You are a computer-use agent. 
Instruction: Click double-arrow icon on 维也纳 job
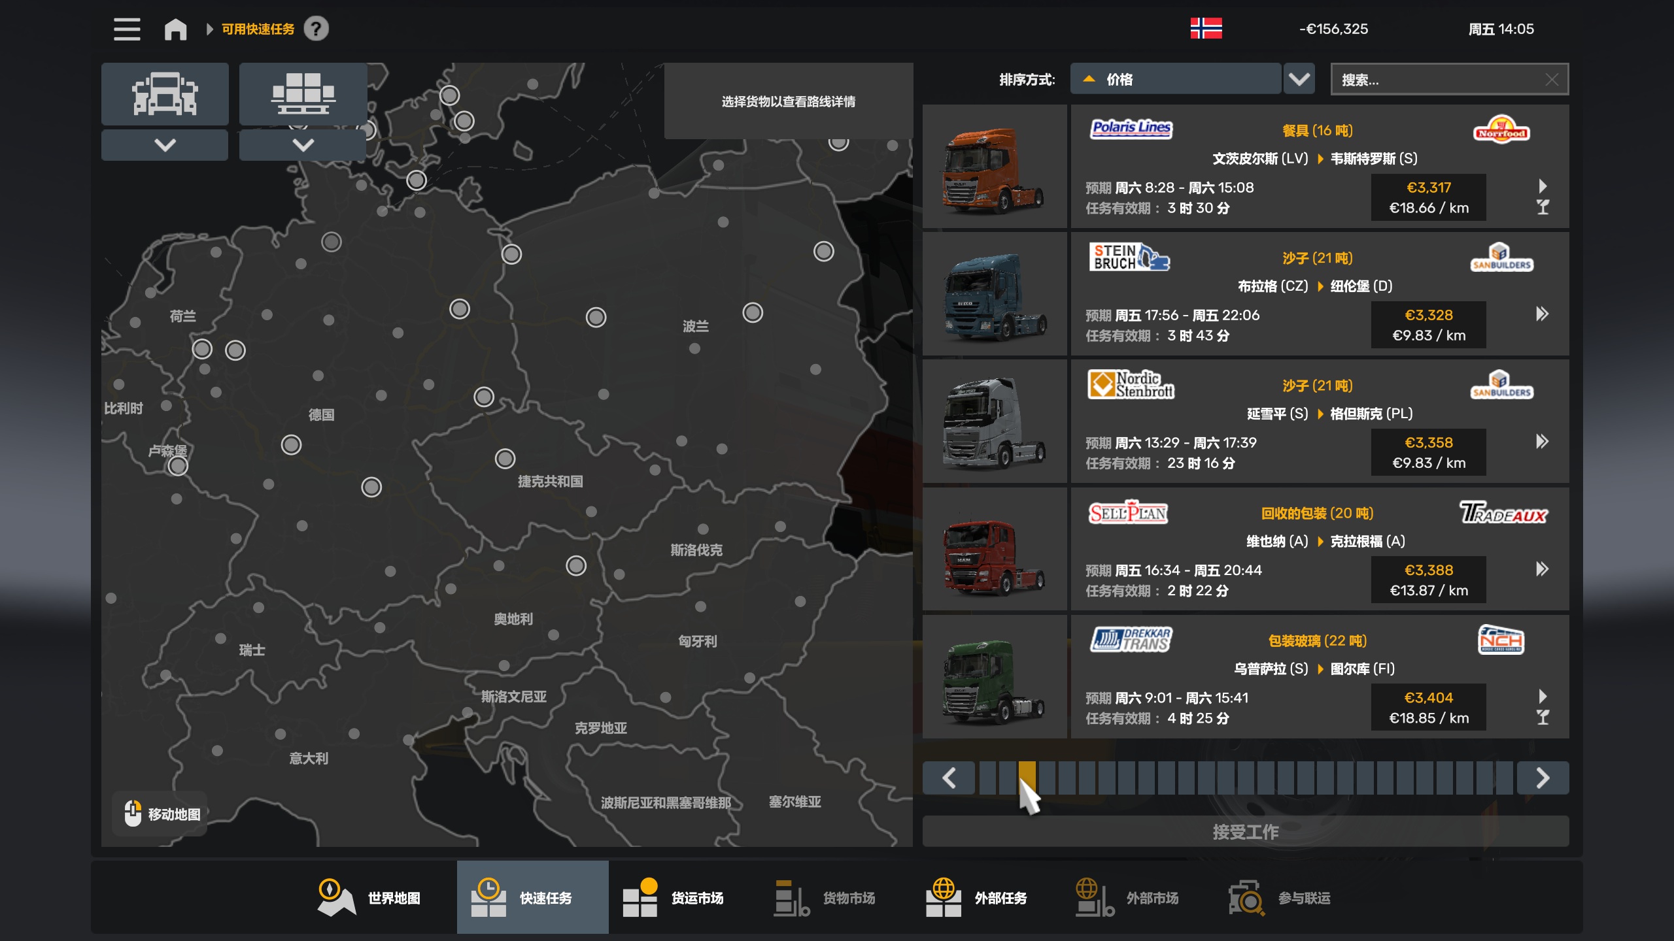click(x=1543, y=569)
